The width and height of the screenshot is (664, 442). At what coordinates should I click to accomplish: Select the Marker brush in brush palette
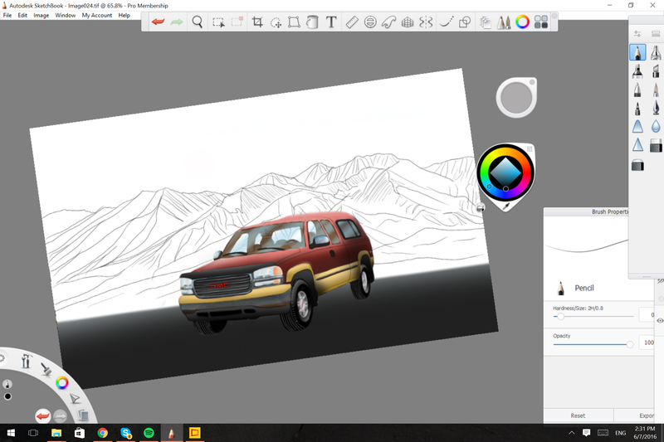(637, 71)
